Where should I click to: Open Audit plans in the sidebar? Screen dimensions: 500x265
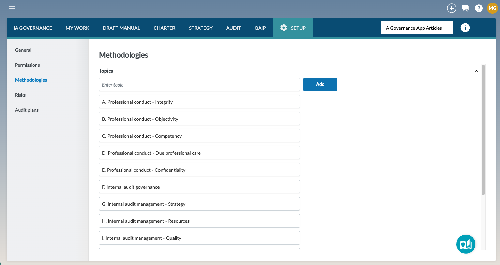click(x=27, y=110)
